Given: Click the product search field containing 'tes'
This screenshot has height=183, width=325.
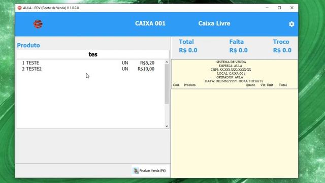Looking at the screenshot, I should click(x=93, y=54).
